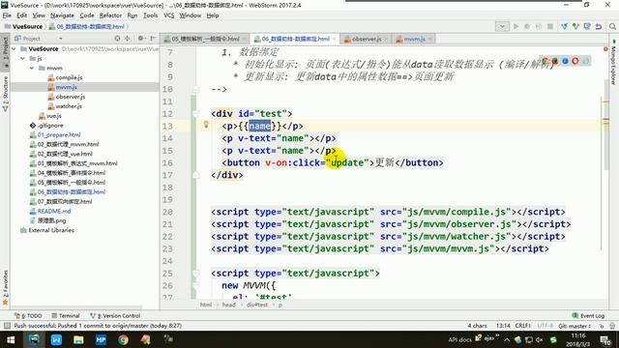Click the editor vertical scrollbar
619x348 pixels.
tap(606, 125)
